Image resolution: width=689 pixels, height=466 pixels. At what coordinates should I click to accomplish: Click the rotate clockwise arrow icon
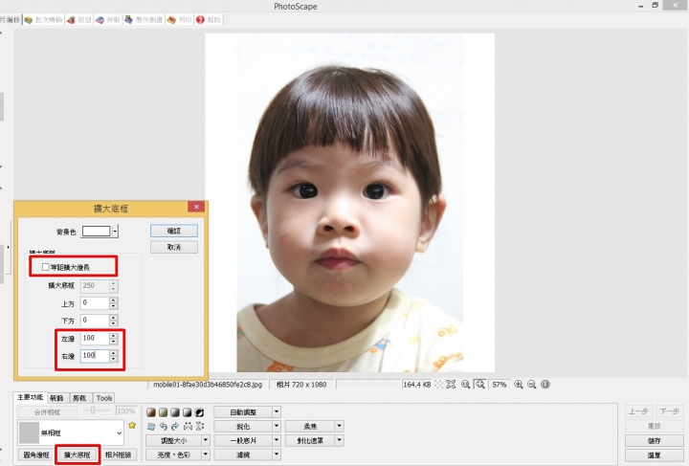[x=175, y=426]
